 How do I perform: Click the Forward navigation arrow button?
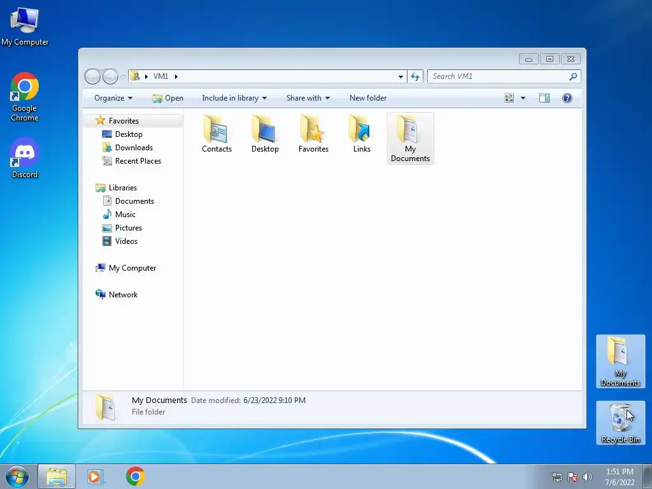(110, 76)
